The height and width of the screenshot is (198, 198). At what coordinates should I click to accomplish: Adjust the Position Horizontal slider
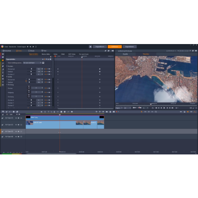[x=31, y=69]
